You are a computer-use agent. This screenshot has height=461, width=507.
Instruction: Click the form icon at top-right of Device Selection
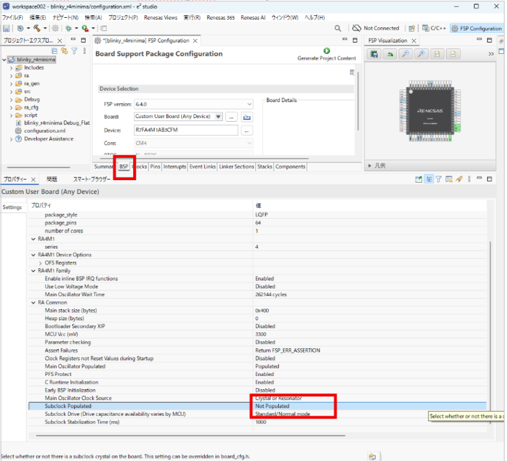pos(352,72)
